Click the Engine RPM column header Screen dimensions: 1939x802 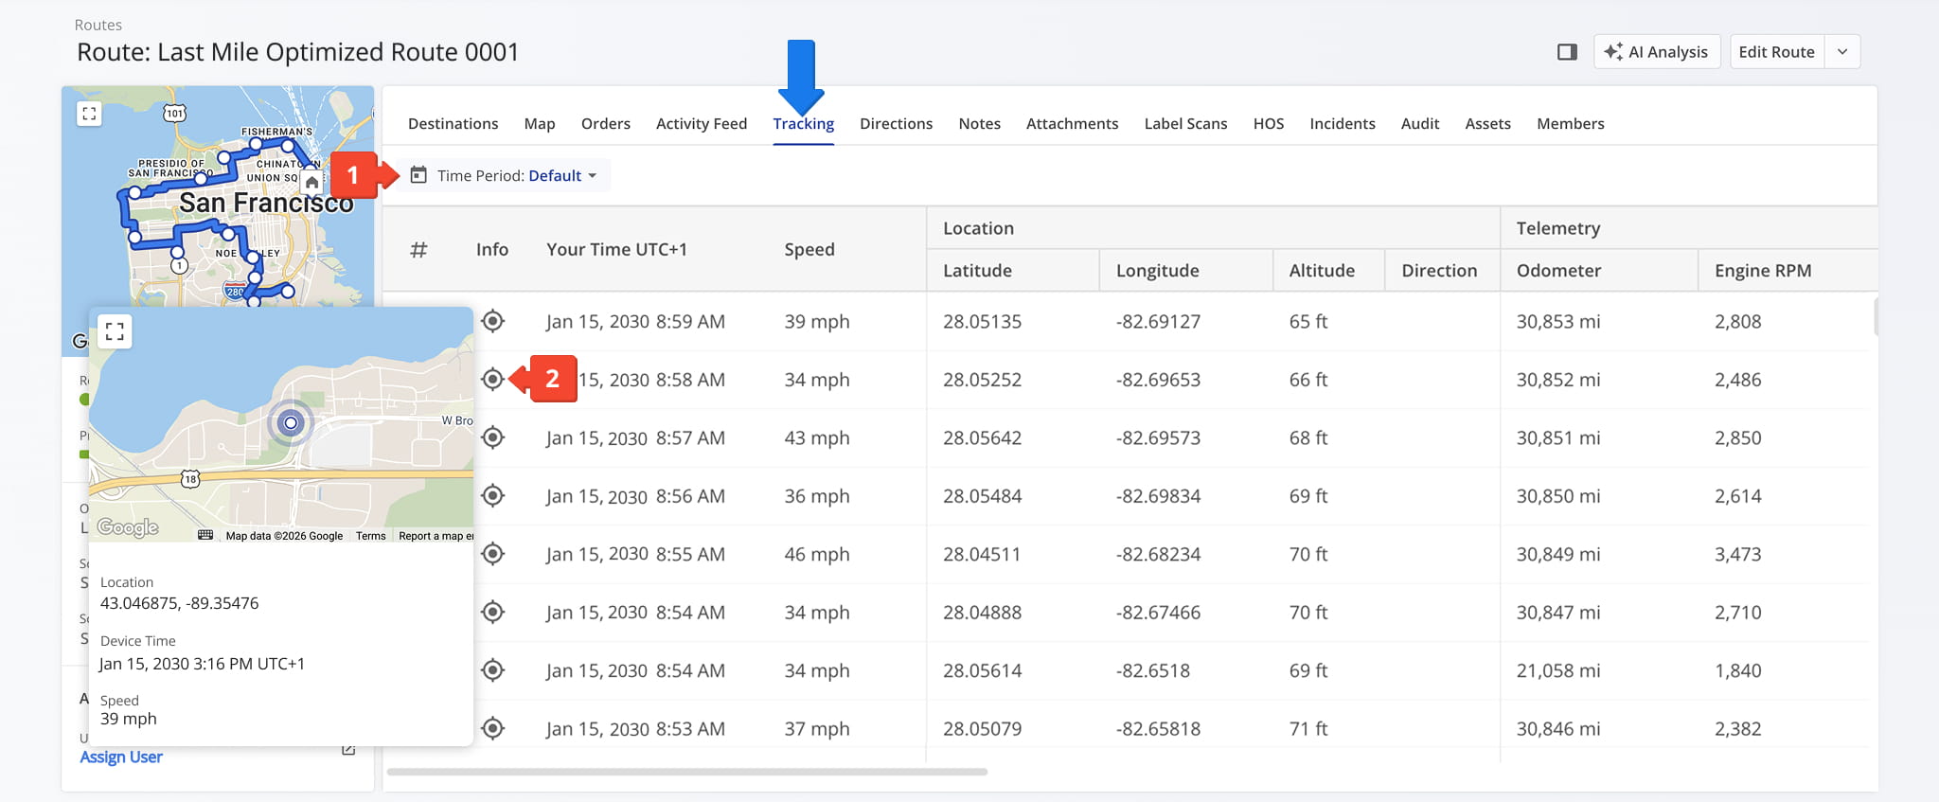tap(1763, 271)
